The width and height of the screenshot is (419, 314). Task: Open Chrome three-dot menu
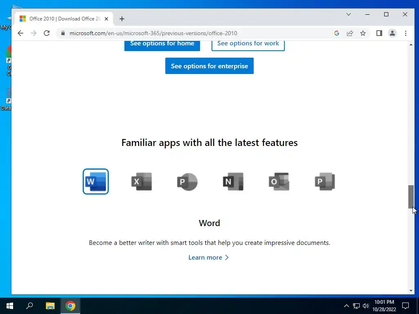tap(405, 33)
